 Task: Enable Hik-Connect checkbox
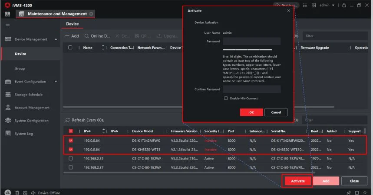point(226,98)
